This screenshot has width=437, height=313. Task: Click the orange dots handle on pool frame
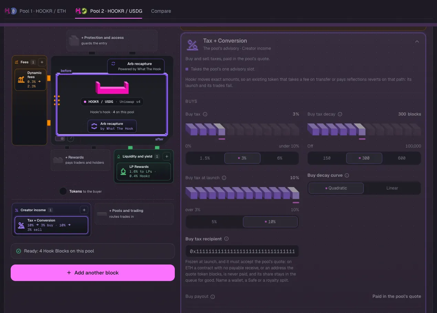pos(57,100)
